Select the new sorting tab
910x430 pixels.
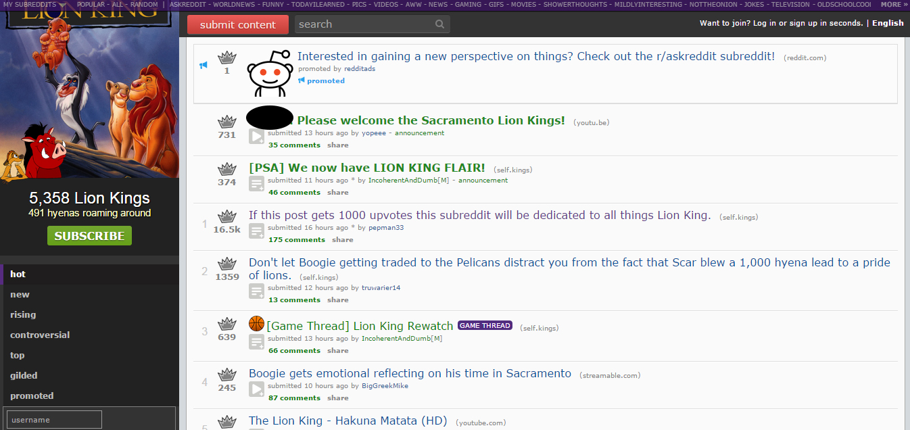click(x=20, y=295)
